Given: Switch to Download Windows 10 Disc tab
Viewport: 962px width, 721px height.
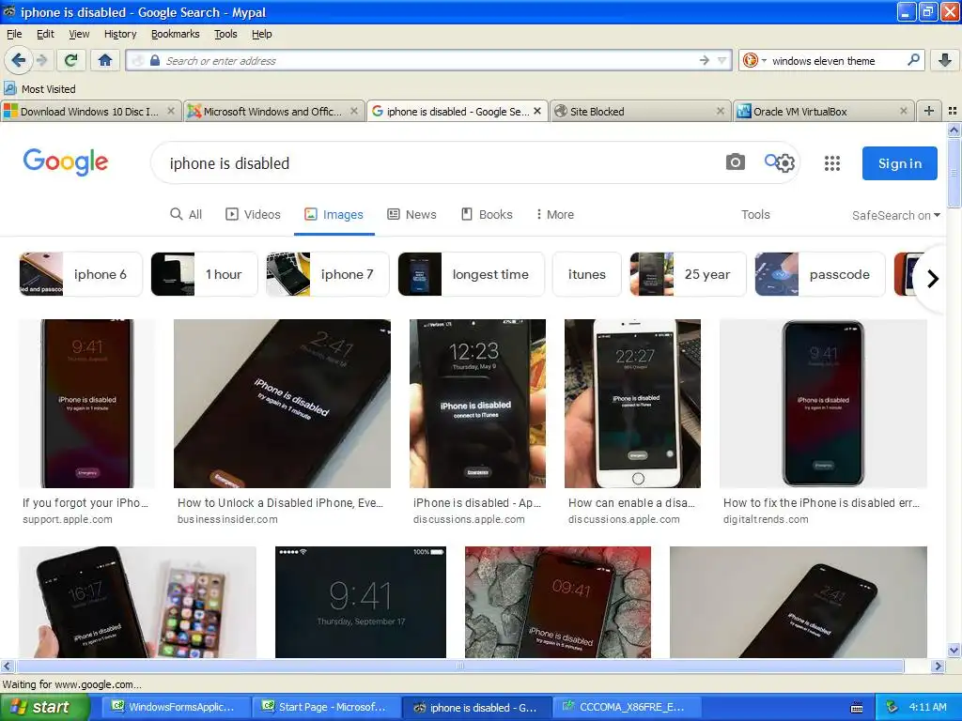Looking at the screenshot, I should click(x=91, y=111).
